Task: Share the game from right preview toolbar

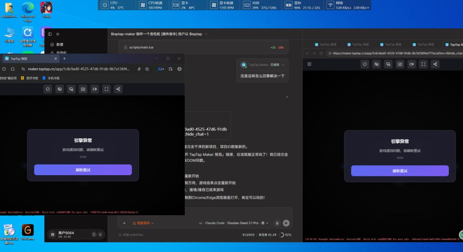Action: [x=435, y=64]
